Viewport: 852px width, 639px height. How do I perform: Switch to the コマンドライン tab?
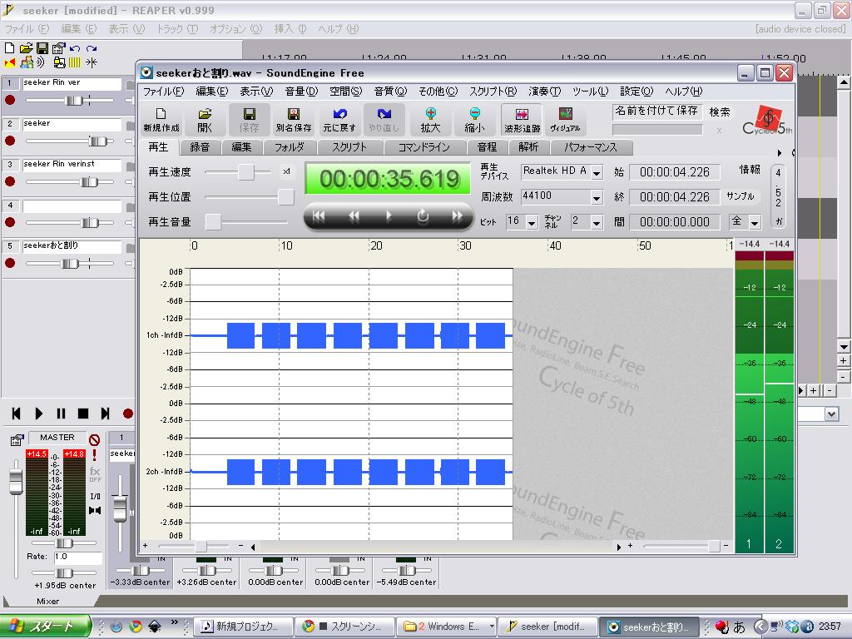424,147
